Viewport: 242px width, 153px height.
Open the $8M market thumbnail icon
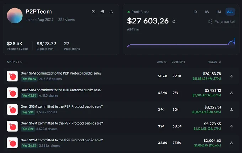(12, 93)
